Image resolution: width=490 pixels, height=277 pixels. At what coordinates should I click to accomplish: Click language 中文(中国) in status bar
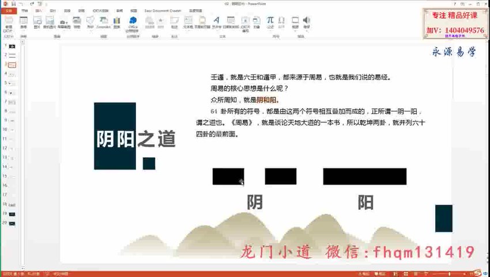(61, 274)
